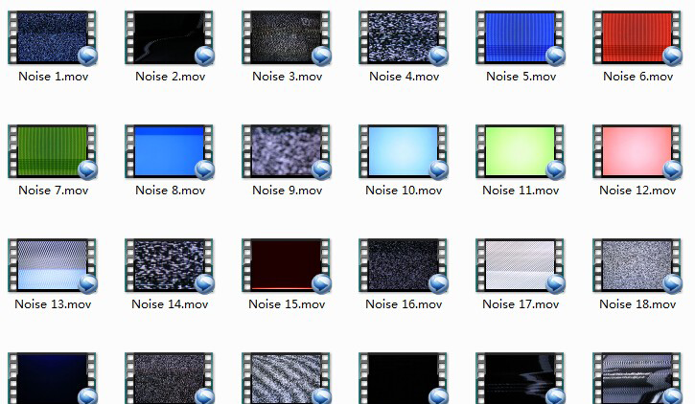Click the Noise 13.mov striped video icon

(53, 265)
